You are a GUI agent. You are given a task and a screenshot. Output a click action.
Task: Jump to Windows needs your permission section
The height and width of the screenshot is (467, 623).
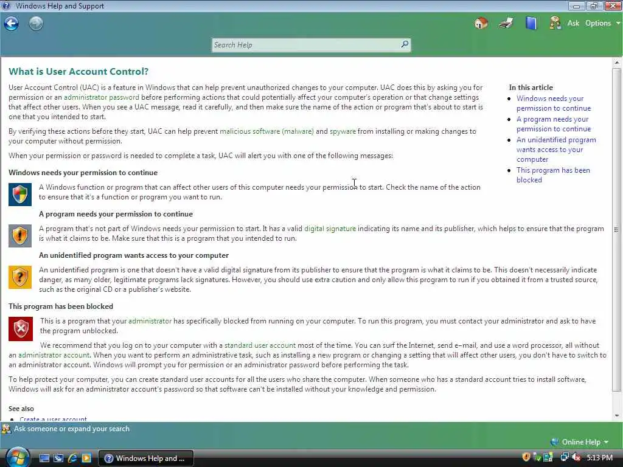[x=554, y=103]
